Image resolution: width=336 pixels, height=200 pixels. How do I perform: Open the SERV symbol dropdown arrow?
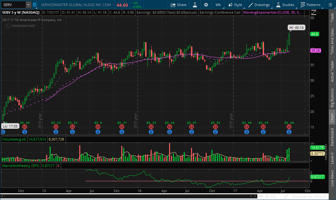[x=28, y=5]
